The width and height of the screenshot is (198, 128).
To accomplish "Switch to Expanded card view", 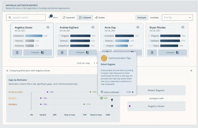I will pos(68,18).
